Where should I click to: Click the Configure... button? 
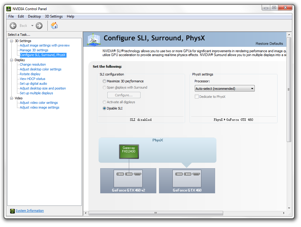124,95
